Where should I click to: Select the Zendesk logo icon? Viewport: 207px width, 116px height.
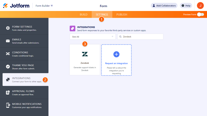tap(85, 54)
